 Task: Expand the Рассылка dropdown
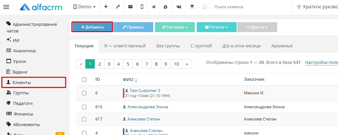(x=175, y=27)
